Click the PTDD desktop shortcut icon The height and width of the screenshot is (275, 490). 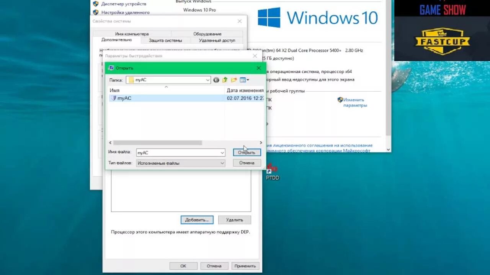272,171
